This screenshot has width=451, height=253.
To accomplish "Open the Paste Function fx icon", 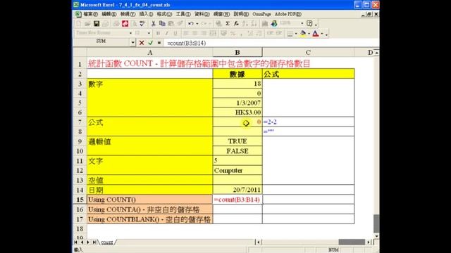I will pos(236,23).
